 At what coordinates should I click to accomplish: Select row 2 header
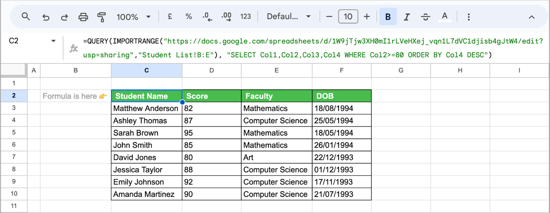(x=14, y=96)
